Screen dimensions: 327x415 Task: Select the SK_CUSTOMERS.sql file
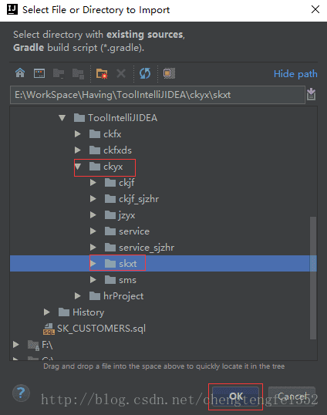coord(101,329)
